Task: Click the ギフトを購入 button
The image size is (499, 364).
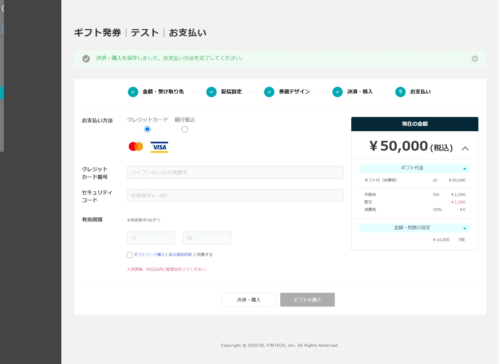Action: coord(307,300)
